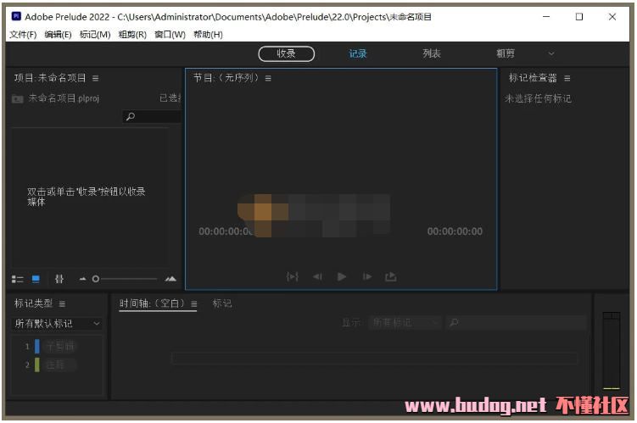Click the timeline scroll bar track
This screenshot has height=423, width=637.
pyautogui.click(x=374, y=359)
